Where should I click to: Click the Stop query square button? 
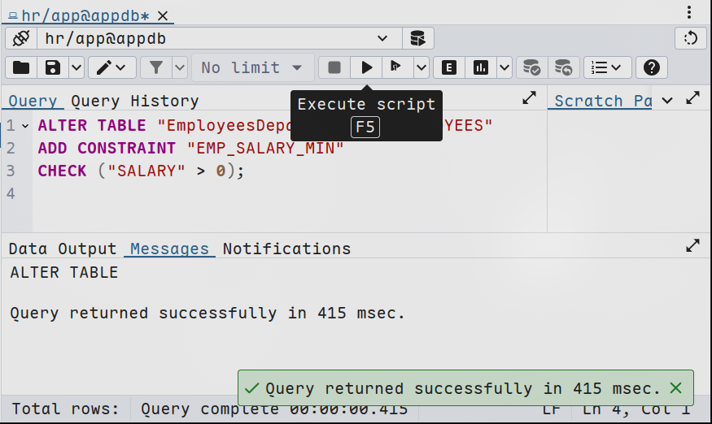pos(334,67)
